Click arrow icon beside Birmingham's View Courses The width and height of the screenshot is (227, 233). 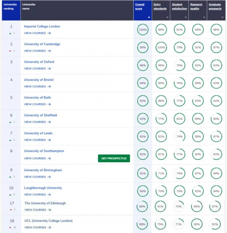[x=49, y=177]
